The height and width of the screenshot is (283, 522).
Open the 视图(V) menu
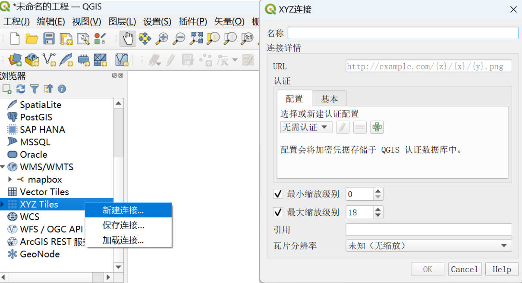tap(87, 22)
